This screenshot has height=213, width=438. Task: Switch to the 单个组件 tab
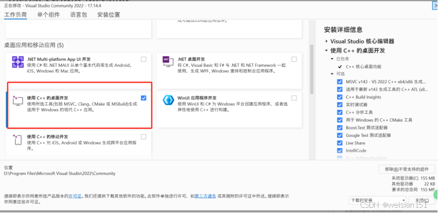[49, 15]
